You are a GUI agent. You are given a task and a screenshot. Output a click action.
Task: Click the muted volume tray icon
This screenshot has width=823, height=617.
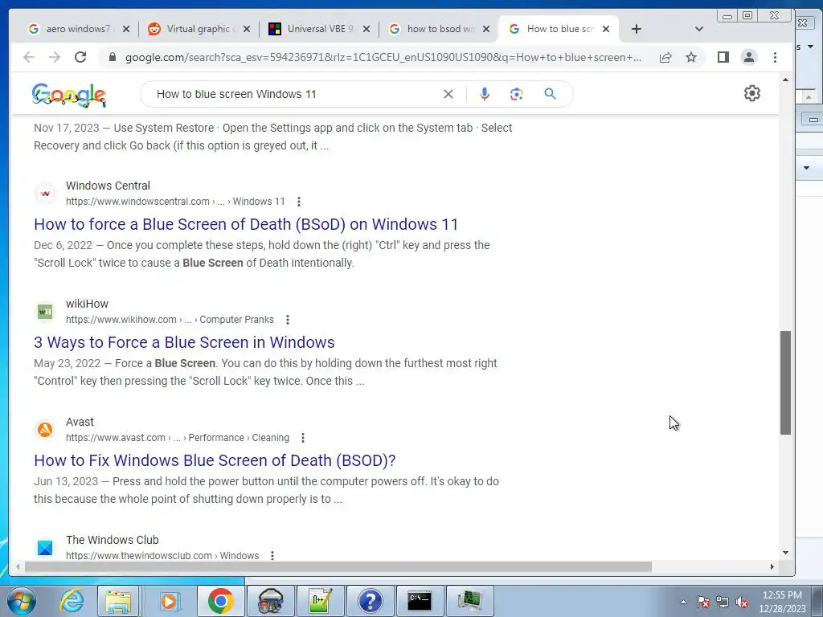coord(742,602)
